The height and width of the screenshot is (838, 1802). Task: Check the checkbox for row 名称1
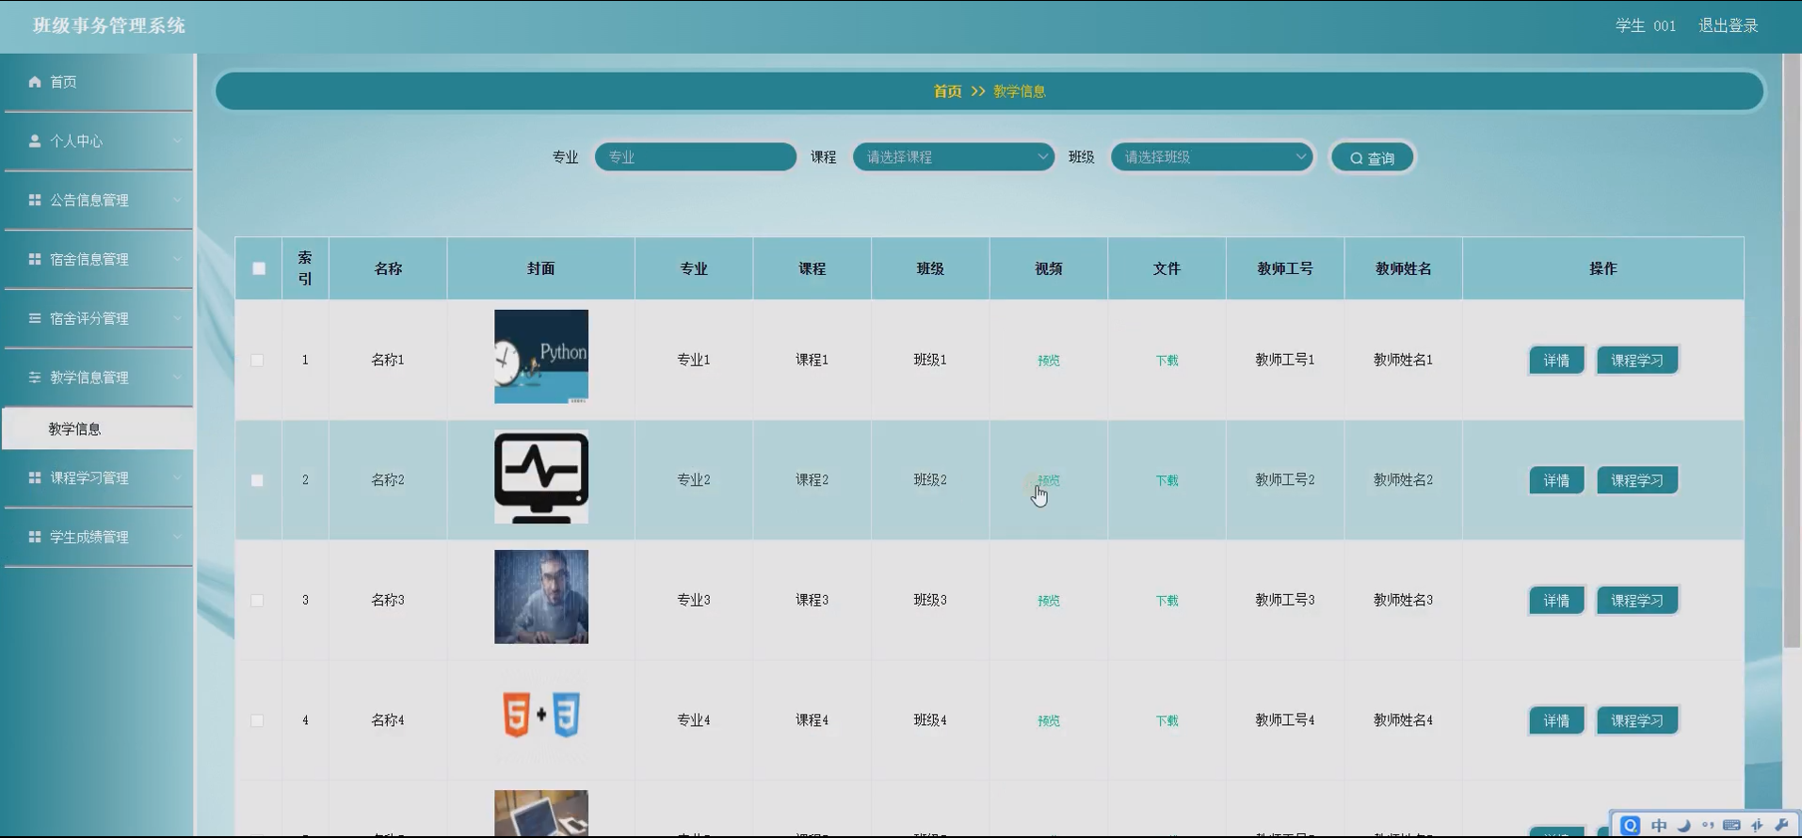(x=257, y=361)
